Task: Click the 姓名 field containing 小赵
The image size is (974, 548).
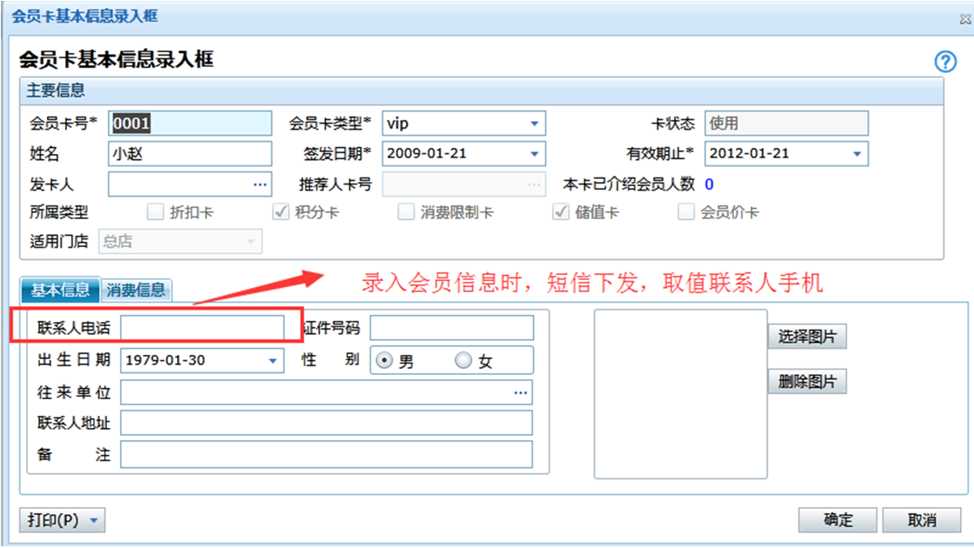Action: coord(190,153)
